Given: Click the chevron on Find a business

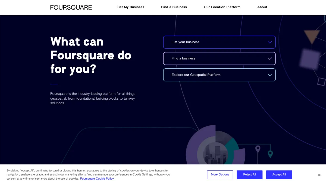Looking at the screenshot, I should 270,59.
